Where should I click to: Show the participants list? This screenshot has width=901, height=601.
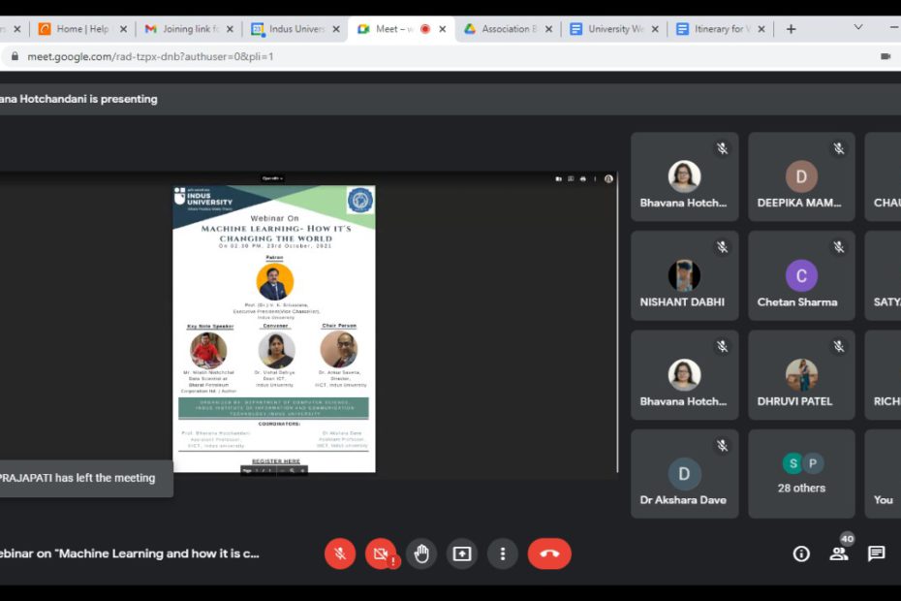pos(839,554)
